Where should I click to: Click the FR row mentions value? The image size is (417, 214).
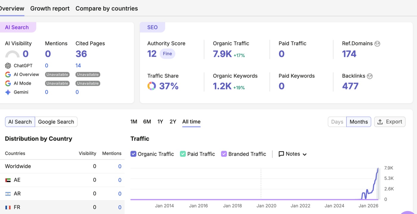pyautogui.click(x=120, y=207)
